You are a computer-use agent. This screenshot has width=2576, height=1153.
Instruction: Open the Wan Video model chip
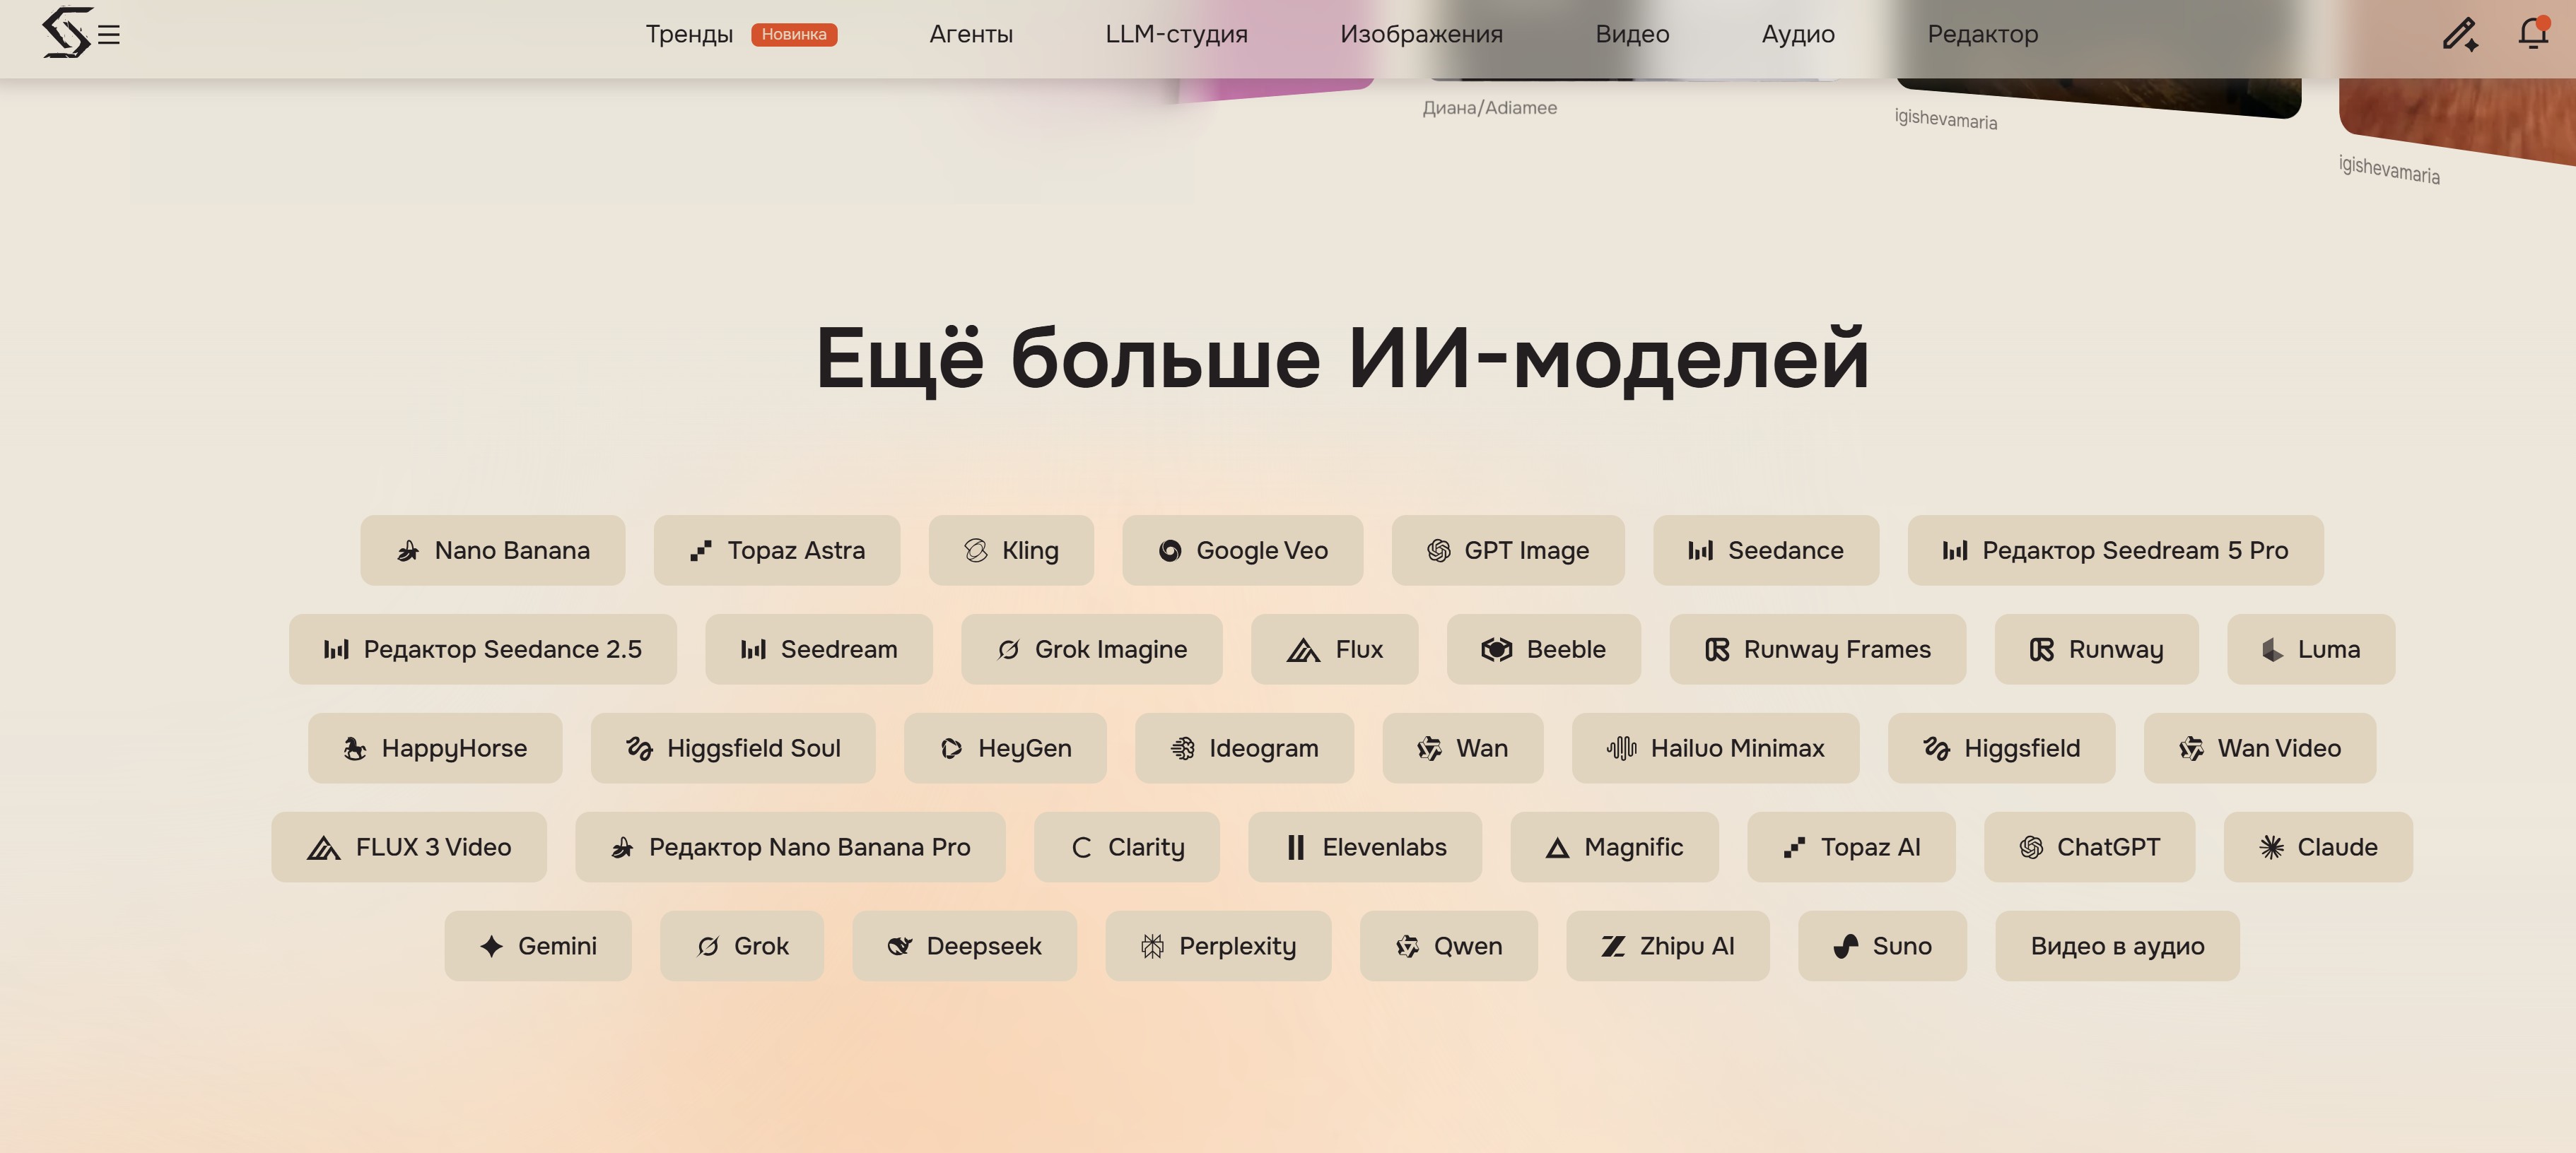tap(2260, 748)
